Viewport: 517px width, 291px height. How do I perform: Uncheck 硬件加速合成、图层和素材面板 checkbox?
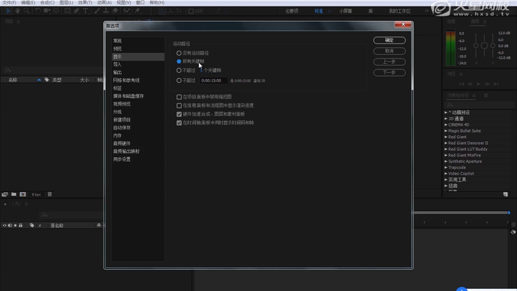tap(180, 114)
